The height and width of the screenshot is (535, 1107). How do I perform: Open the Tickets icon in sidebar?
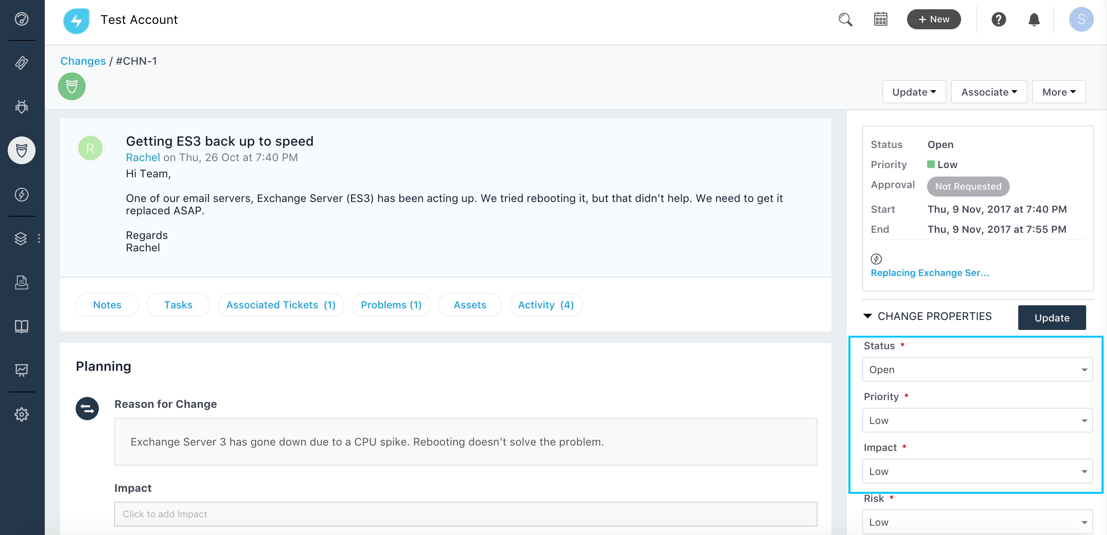[x=22, y=63]
